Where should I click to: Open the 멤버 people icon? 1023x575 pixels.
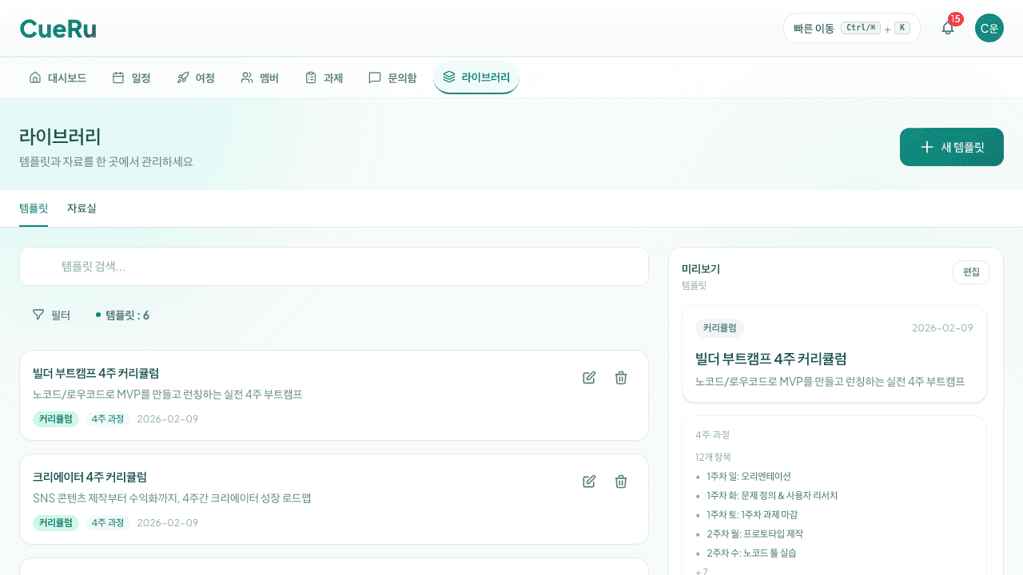coord(245,76)
